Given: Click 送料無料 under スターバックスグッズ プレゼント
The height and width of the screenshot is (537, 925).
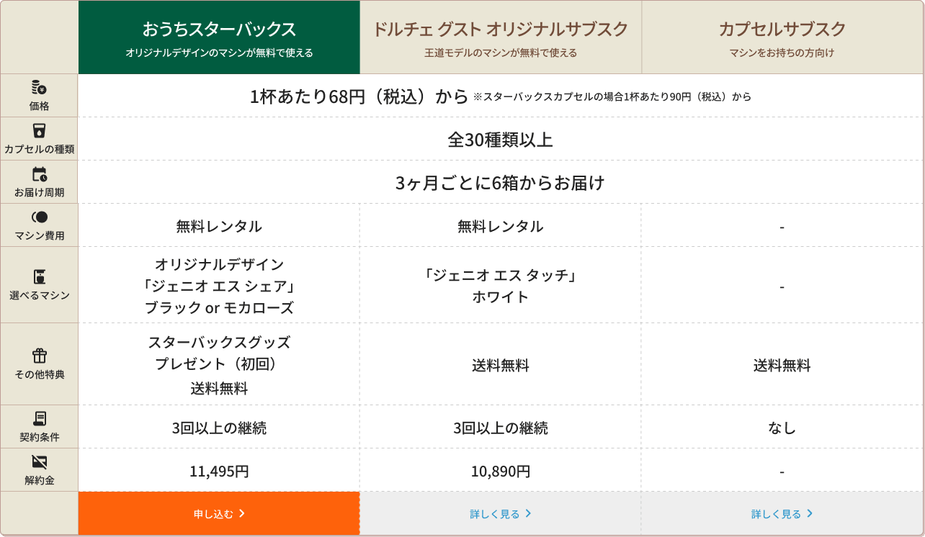Looking at the screenshot, I should click(219, 389).
